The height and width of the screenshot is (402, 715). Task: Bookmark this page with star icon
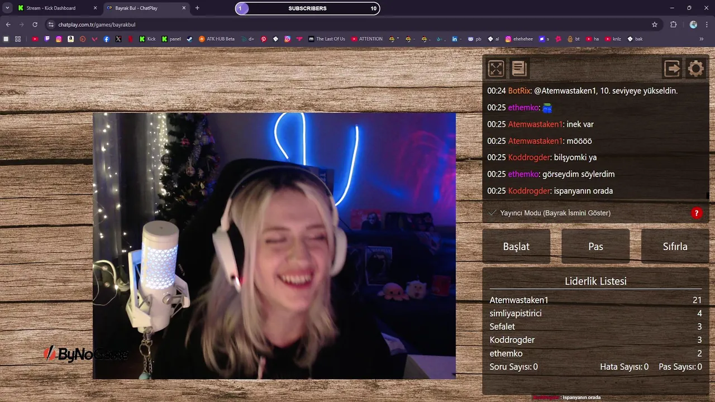[x=655, y=25]
